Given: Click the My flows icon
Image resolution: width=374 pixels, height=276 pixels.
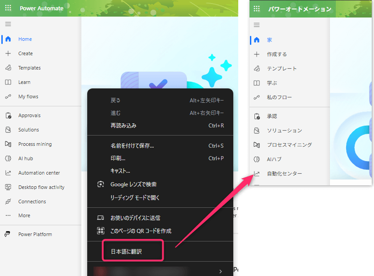Looking at the screenshot, I should (8, 96).
